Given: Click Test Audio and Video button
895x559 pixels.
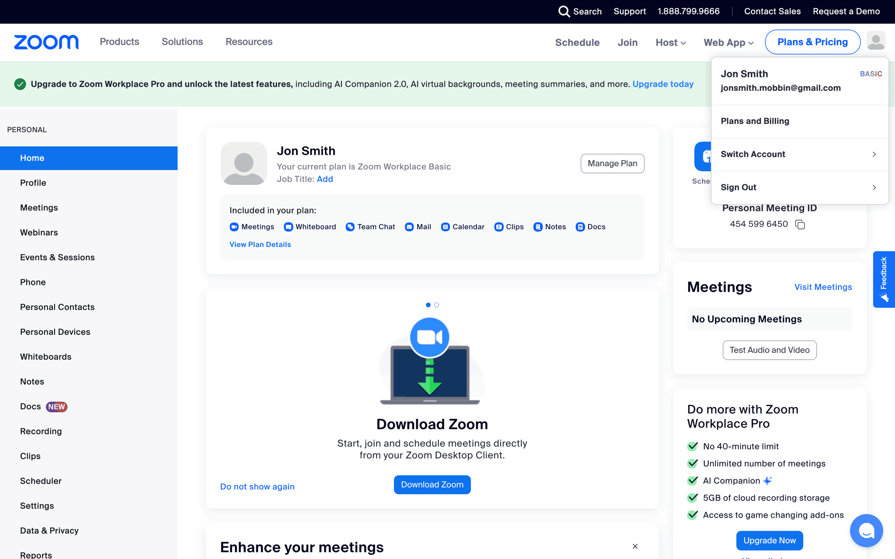Looking at the screenshot, I should [769, 350].
